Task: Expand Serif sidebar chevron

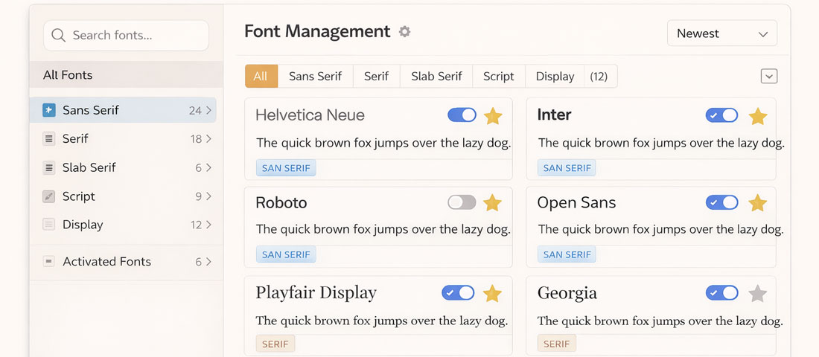Action: (209, 139)
